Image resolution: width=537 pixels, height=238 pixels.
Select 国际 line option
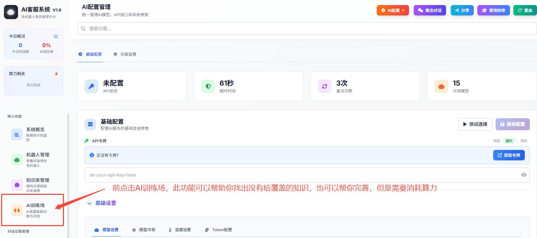[524, 141]
